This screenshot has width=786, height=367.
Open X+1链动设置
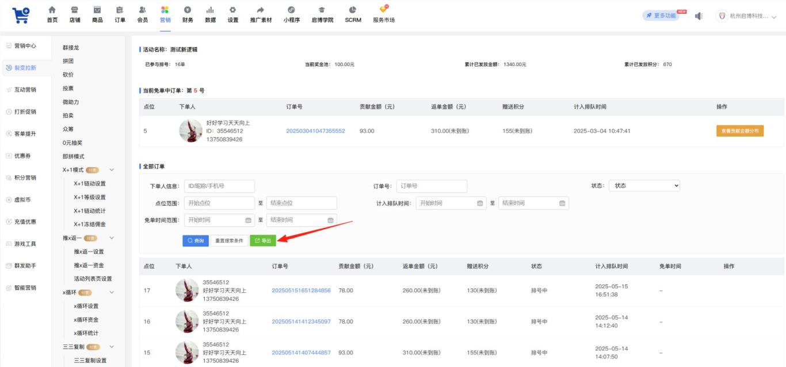[x=90, y=184]
